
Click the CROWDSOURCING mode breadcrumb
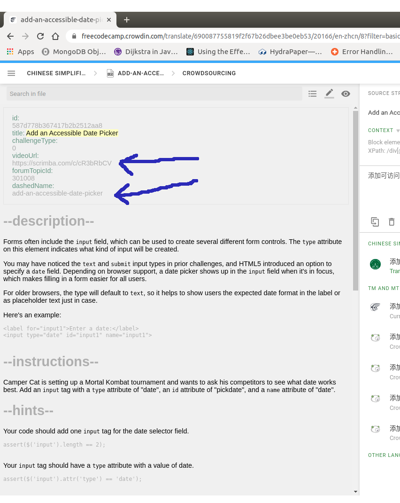pyautogui.click(x=209, y=73)
